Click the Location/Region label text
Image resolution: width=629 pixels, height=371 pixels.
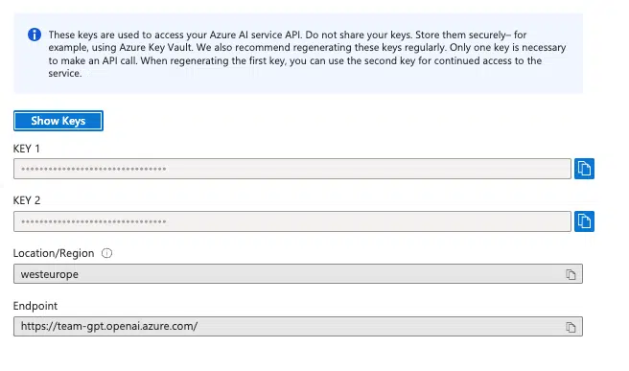point(54,253)
